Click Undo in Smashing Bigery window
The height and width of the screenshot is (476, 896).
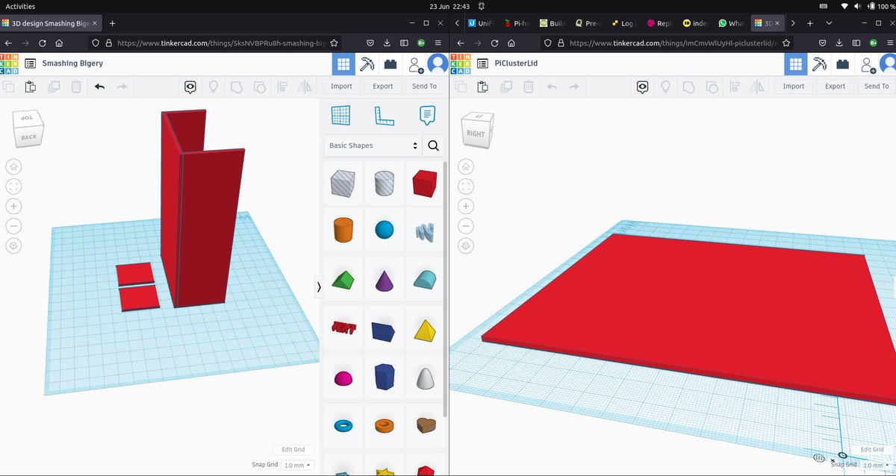coord(99,87)
